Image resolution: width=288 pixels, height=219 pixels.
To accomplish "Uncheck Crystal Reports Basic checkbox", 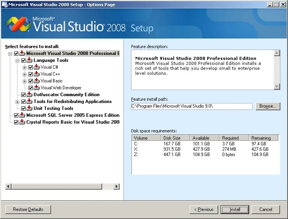I will (x=16, y=122).
